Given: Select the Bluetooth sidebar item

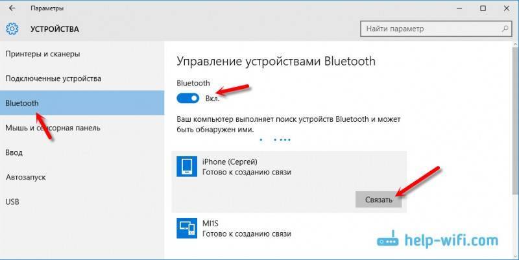Looking at the screenshot, I should coord(82,103).
